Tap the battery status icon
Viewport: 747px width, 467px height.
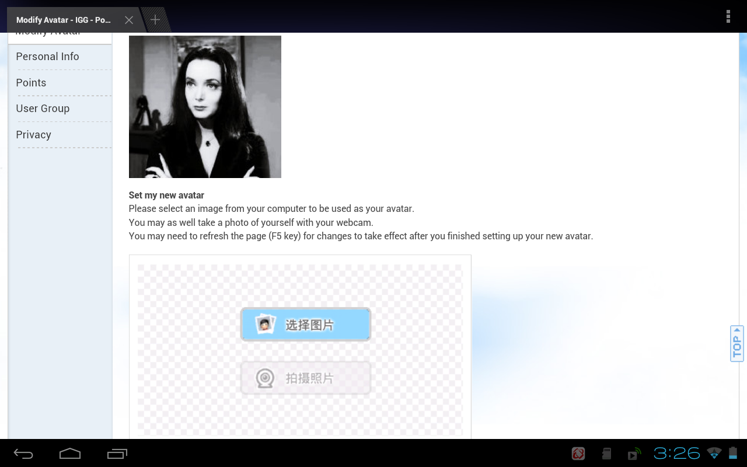point(733,453)
